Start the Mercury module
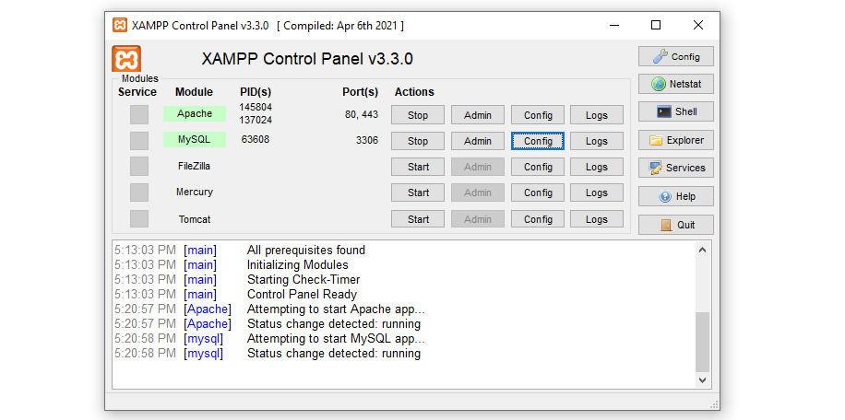This screenshot has width=845, height=420. tap(418, 192)
